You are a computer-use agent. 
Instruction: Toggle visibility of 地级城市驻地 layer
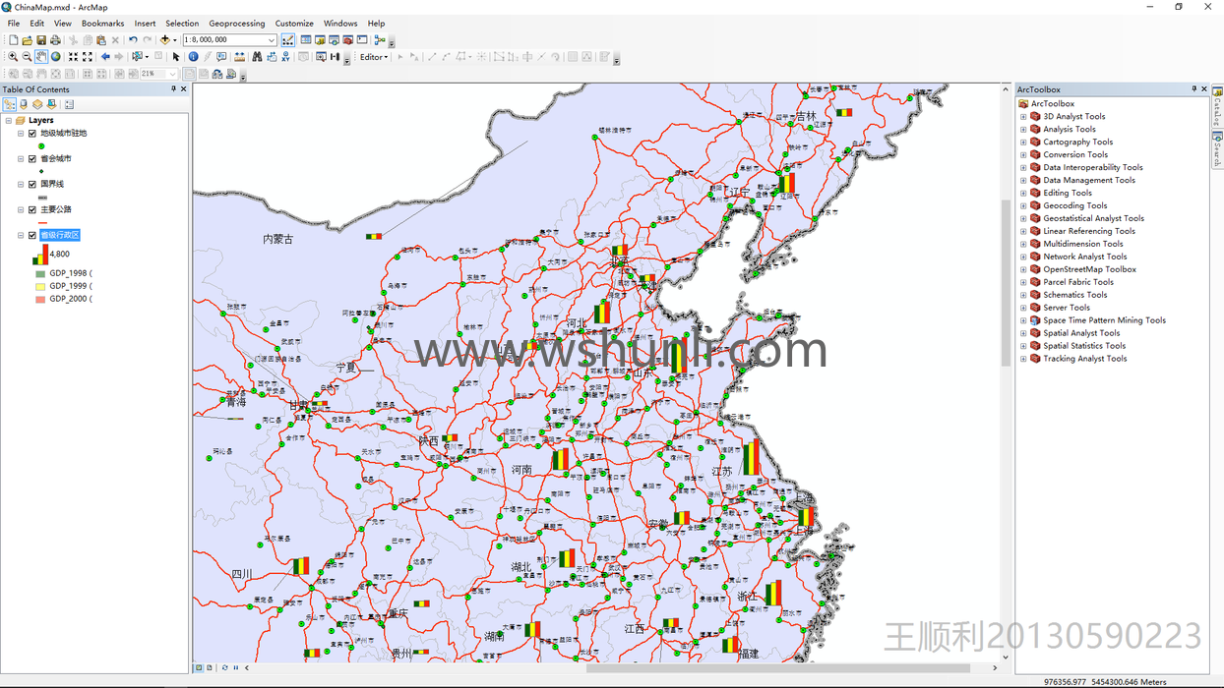click(32, 133)
